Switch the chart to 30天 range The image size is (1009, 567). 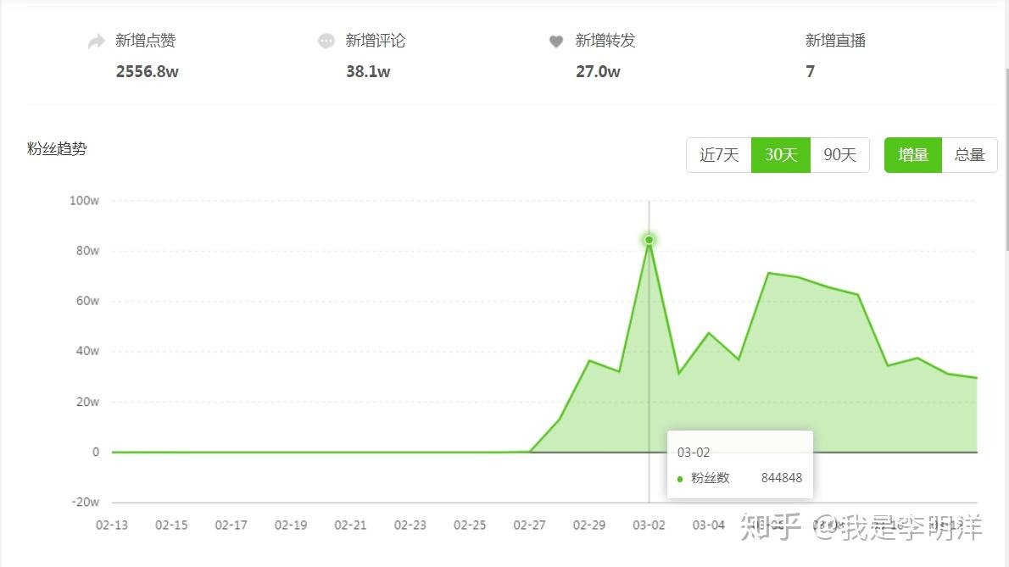(x=781, y=155)
